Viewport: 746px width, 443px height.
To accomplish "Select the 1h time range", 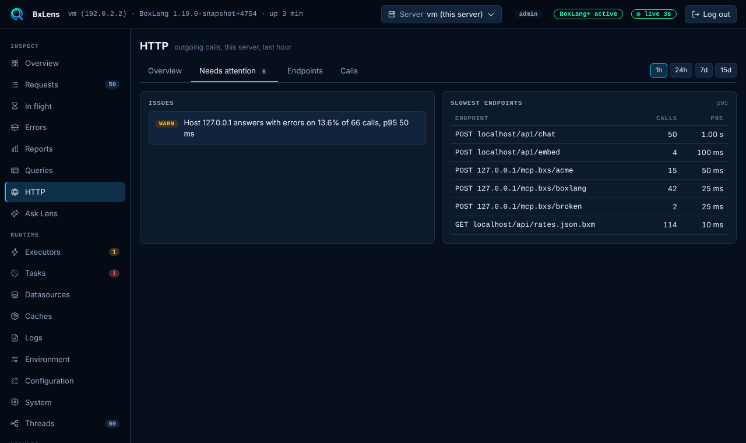I will pyautogui.click(x=659, y=70).
